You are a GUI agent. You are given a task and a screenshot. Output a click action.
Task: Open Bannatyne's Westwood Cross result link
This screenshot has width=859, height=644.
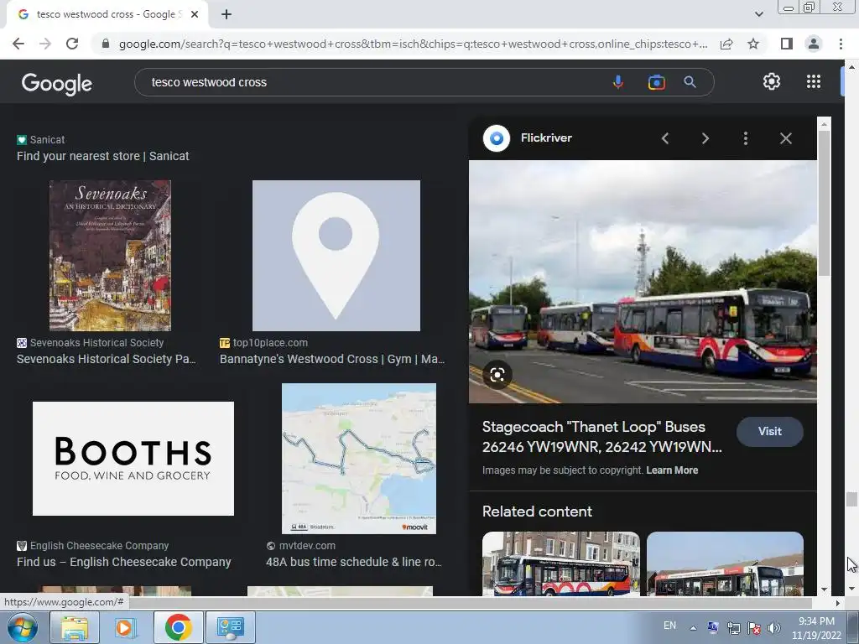click(x=332, y=359)
